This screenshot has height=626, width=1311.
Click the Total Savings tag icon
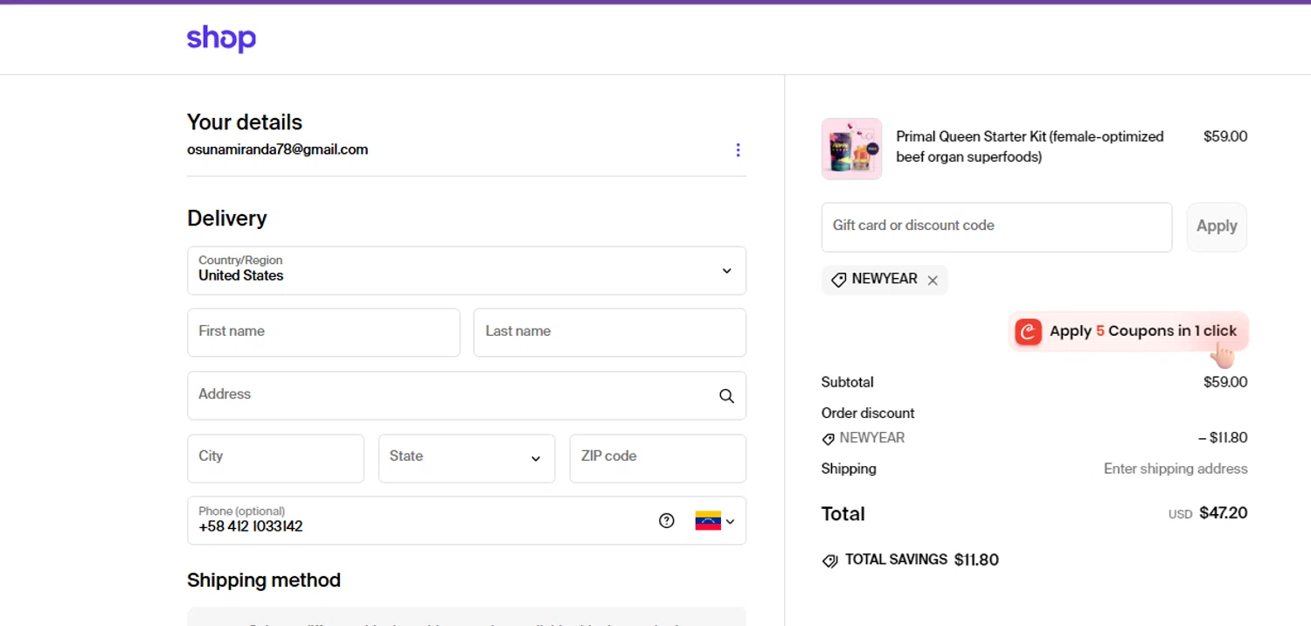[830, 560]
